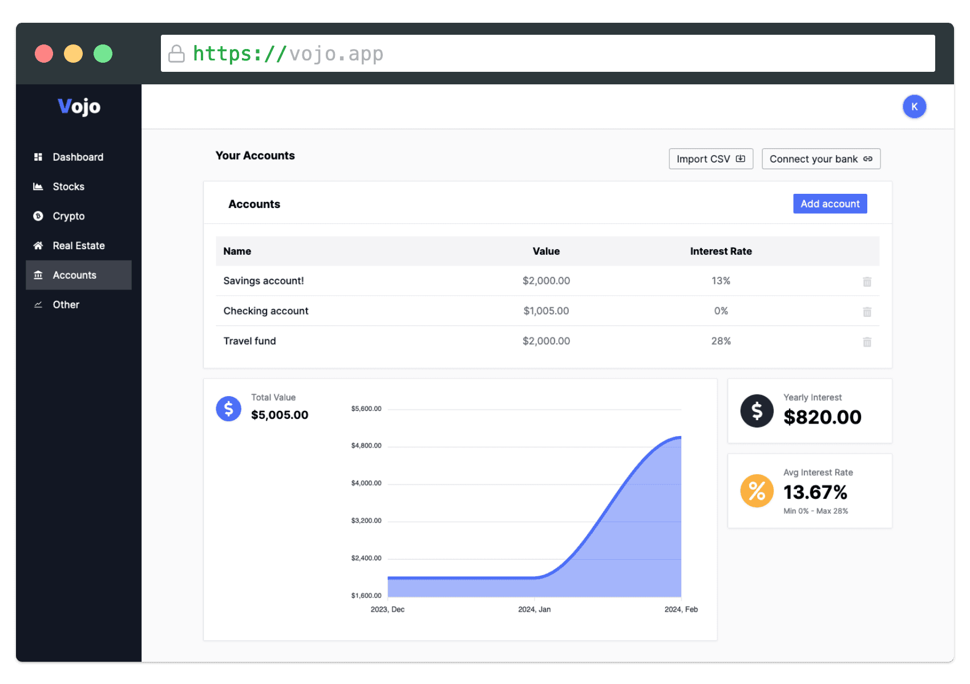Click the lock icon in address bar
The width and height of the screenshot is (970, 684).
[177, 54]
